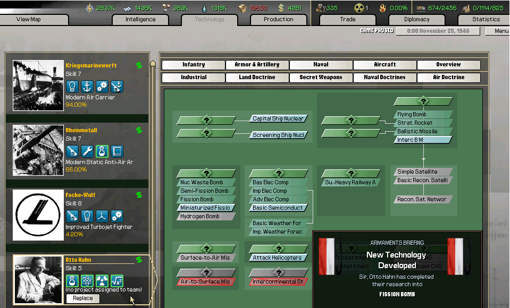The height and width of the screenshot is (308, 510).
Task: Click the wrench icon under Rheinmetall
Action: [87, 151]
